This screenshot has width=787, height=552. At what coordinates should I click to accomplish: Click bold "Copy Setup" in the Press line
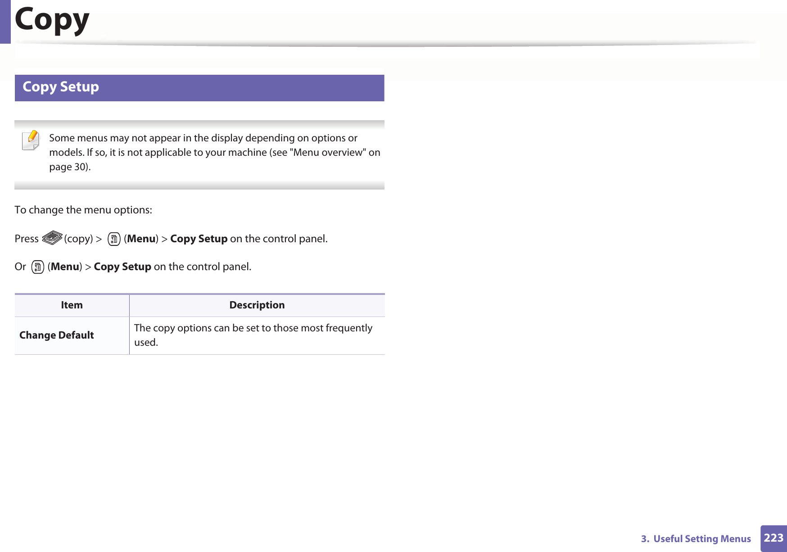[x=199, y=239]
